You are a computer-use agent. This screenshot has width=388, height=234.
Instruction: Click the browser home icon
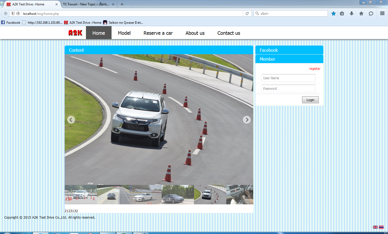(x=361, y=13)
